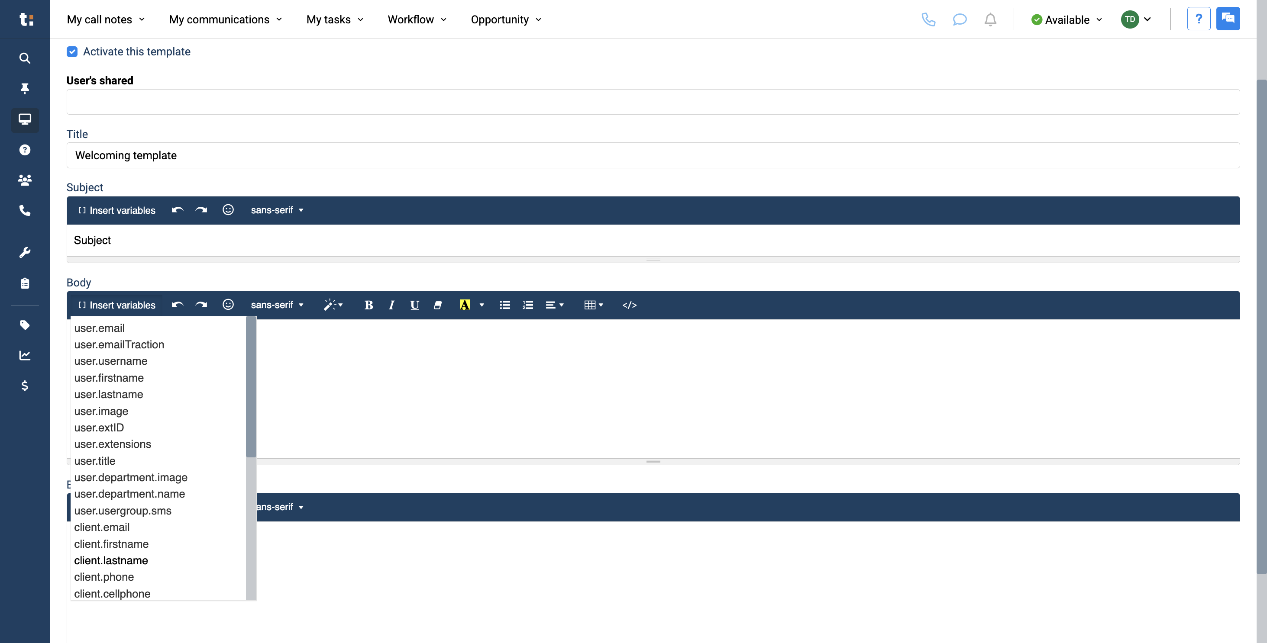The width and height of the screenshot is (1267, 643).
Task: Toggle bold formatting in the Body editor
Action: pyautogui.click(x=368, y=305)
